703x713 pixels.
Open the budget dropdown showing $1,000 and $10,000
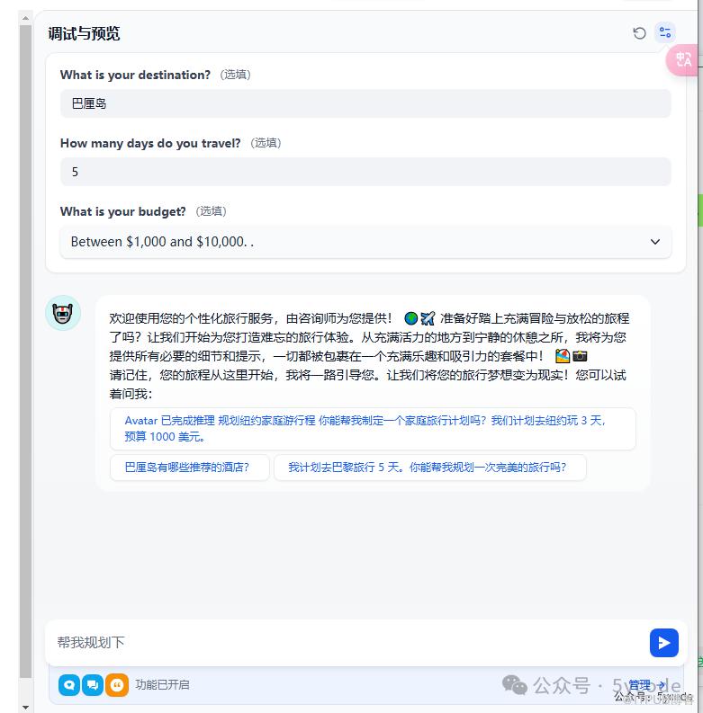tap(365, 242)
